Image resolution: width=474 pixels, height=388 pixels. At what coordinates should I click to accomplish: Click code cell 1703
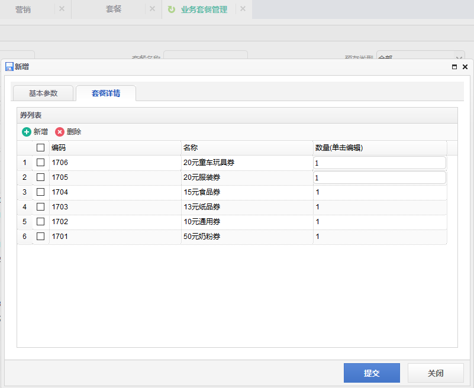[x=115, y=207]
